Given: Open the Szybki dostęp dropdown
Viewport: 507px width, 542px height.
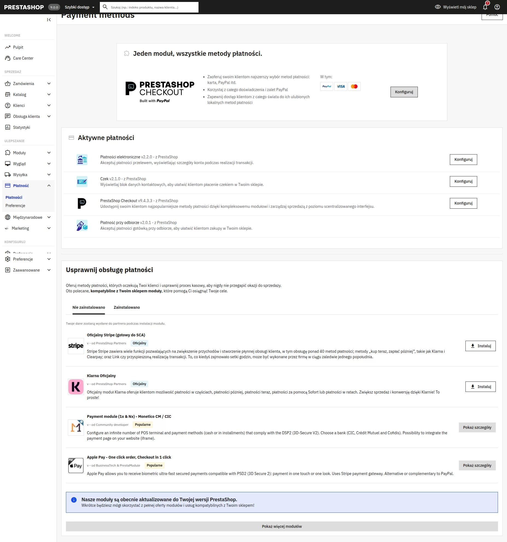Looking at the screenshot, I should 79,7.
